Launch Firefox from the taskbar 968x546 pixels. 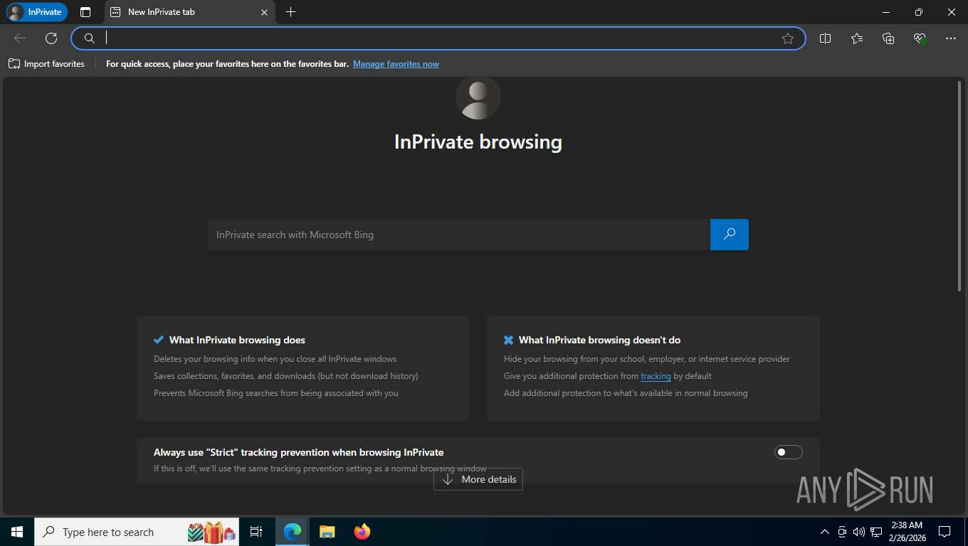tap(362, 532)
